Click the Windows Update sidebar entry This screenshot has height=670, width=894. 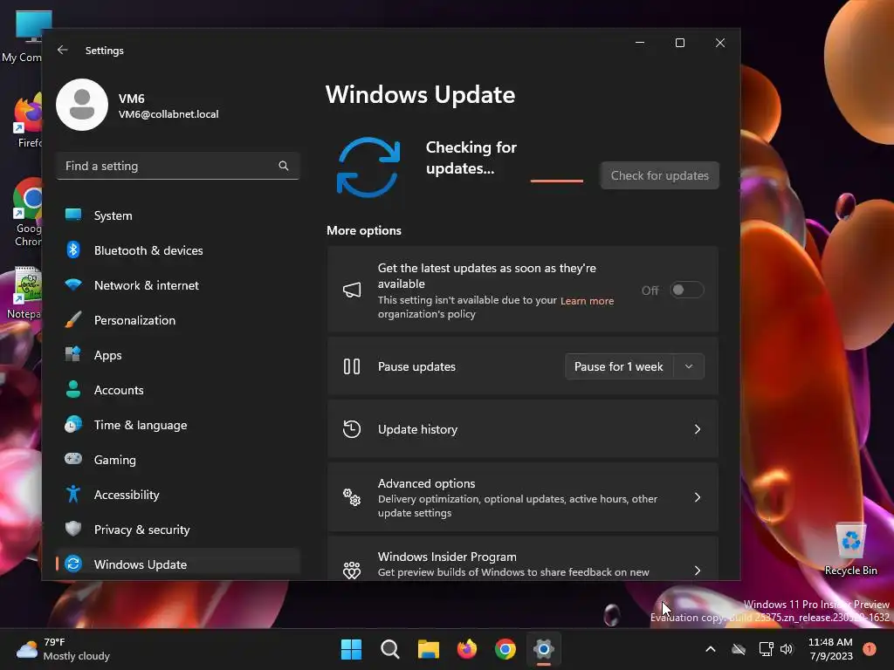(x=178, y=564)
